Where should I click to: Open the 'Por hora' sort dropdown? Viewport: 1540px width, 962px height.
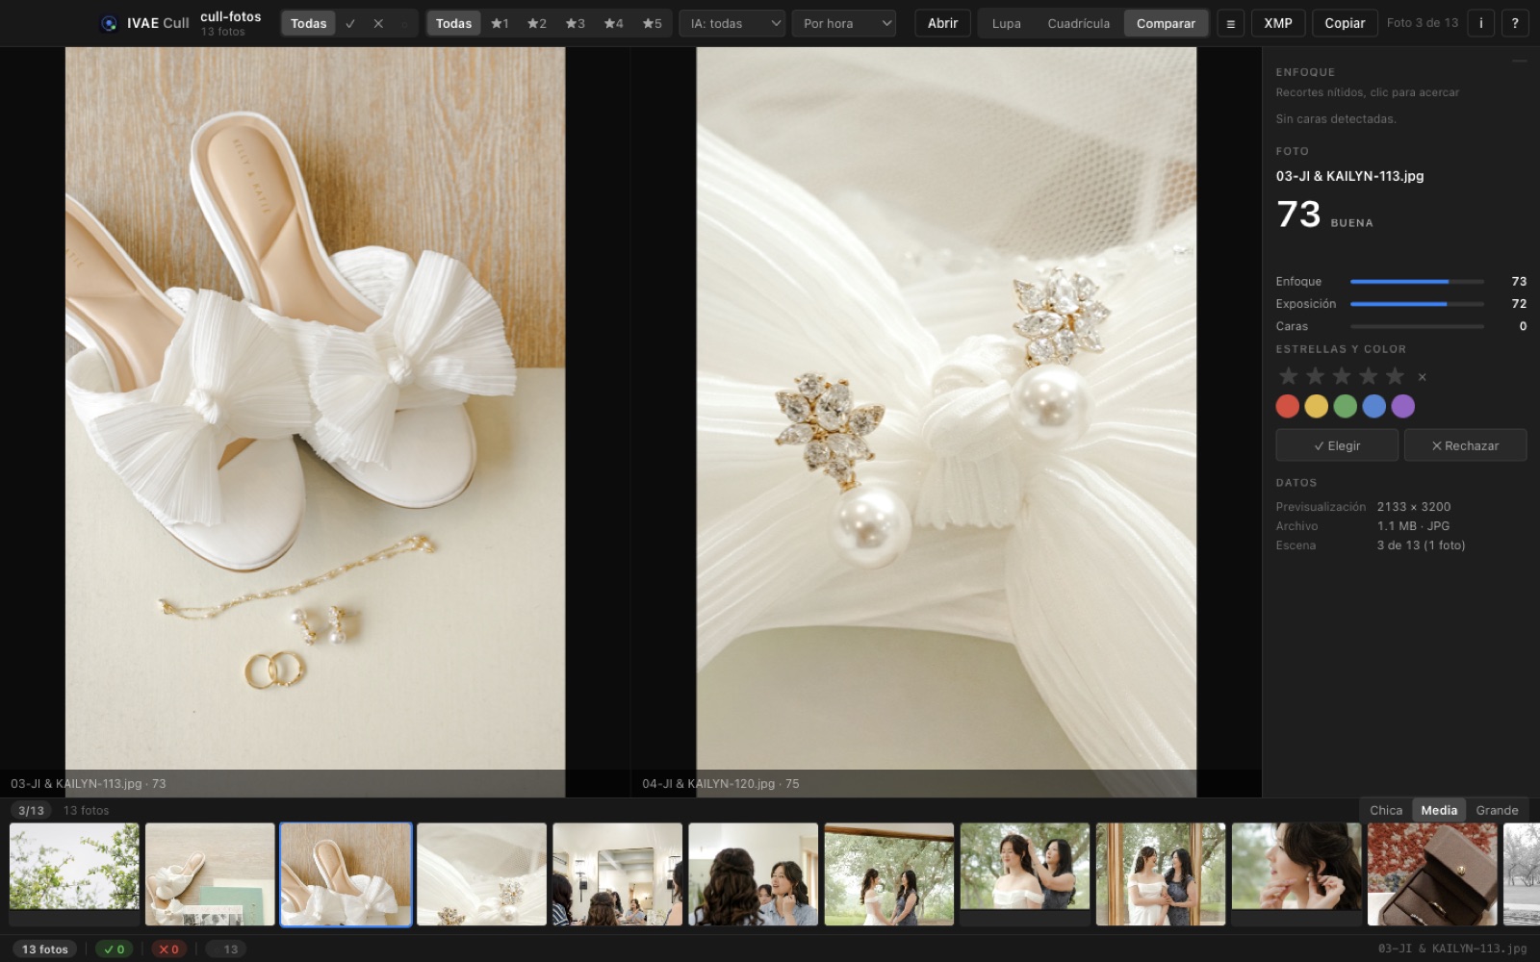843,23
